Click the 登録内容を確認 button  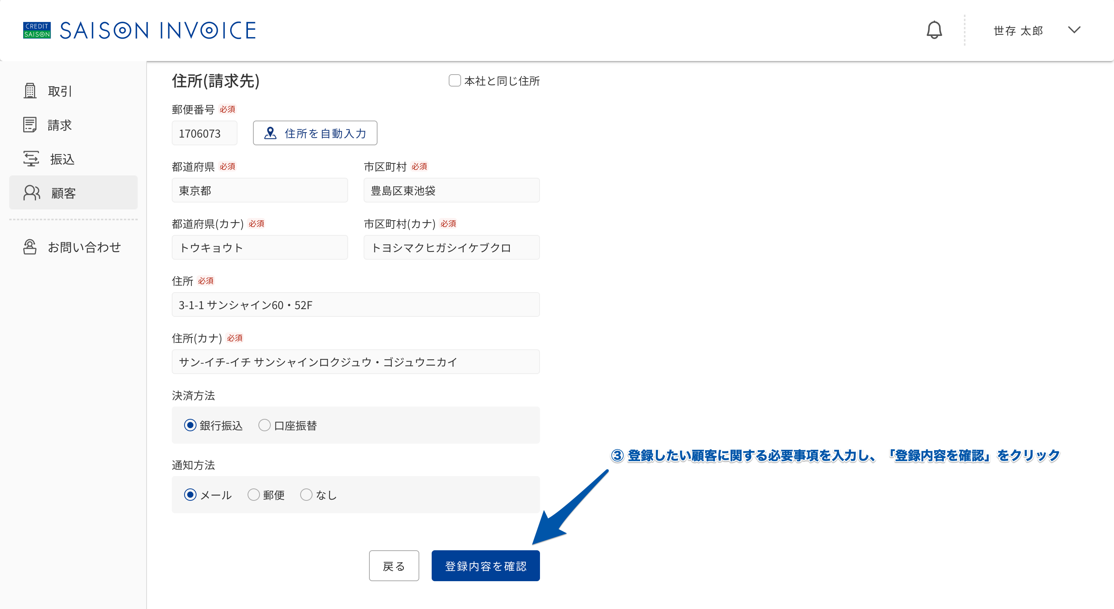(x=485, y=566)
